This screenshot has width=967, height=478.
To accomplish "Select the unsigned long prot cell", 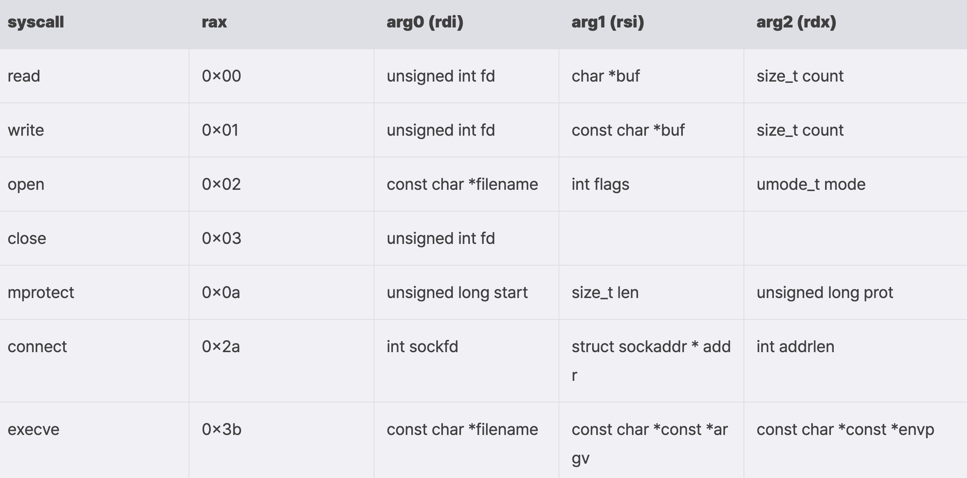I will point(825,293).
